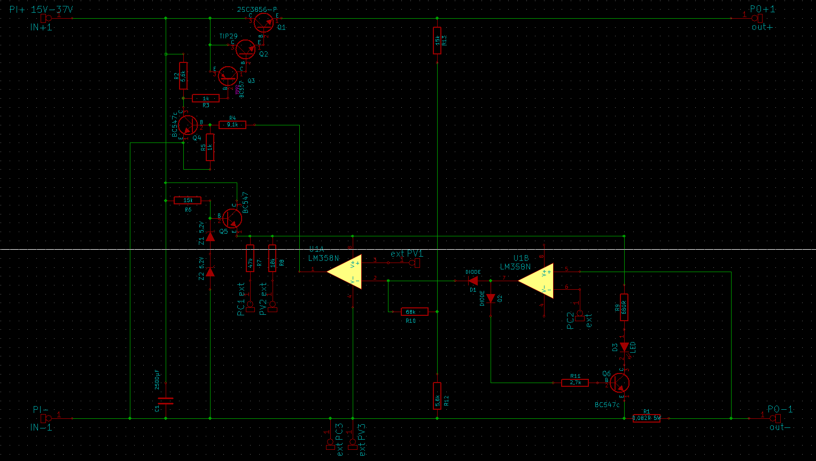Click the 'PI+ 15V-37V' label

[x=41, y=10]
